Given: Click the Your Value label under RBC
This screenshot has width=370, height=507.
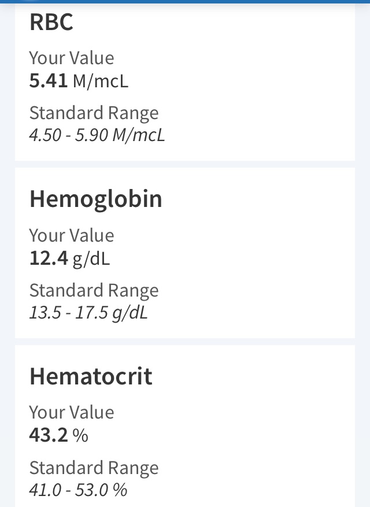Looking at the screenshot, I should [x=72, y=58].
